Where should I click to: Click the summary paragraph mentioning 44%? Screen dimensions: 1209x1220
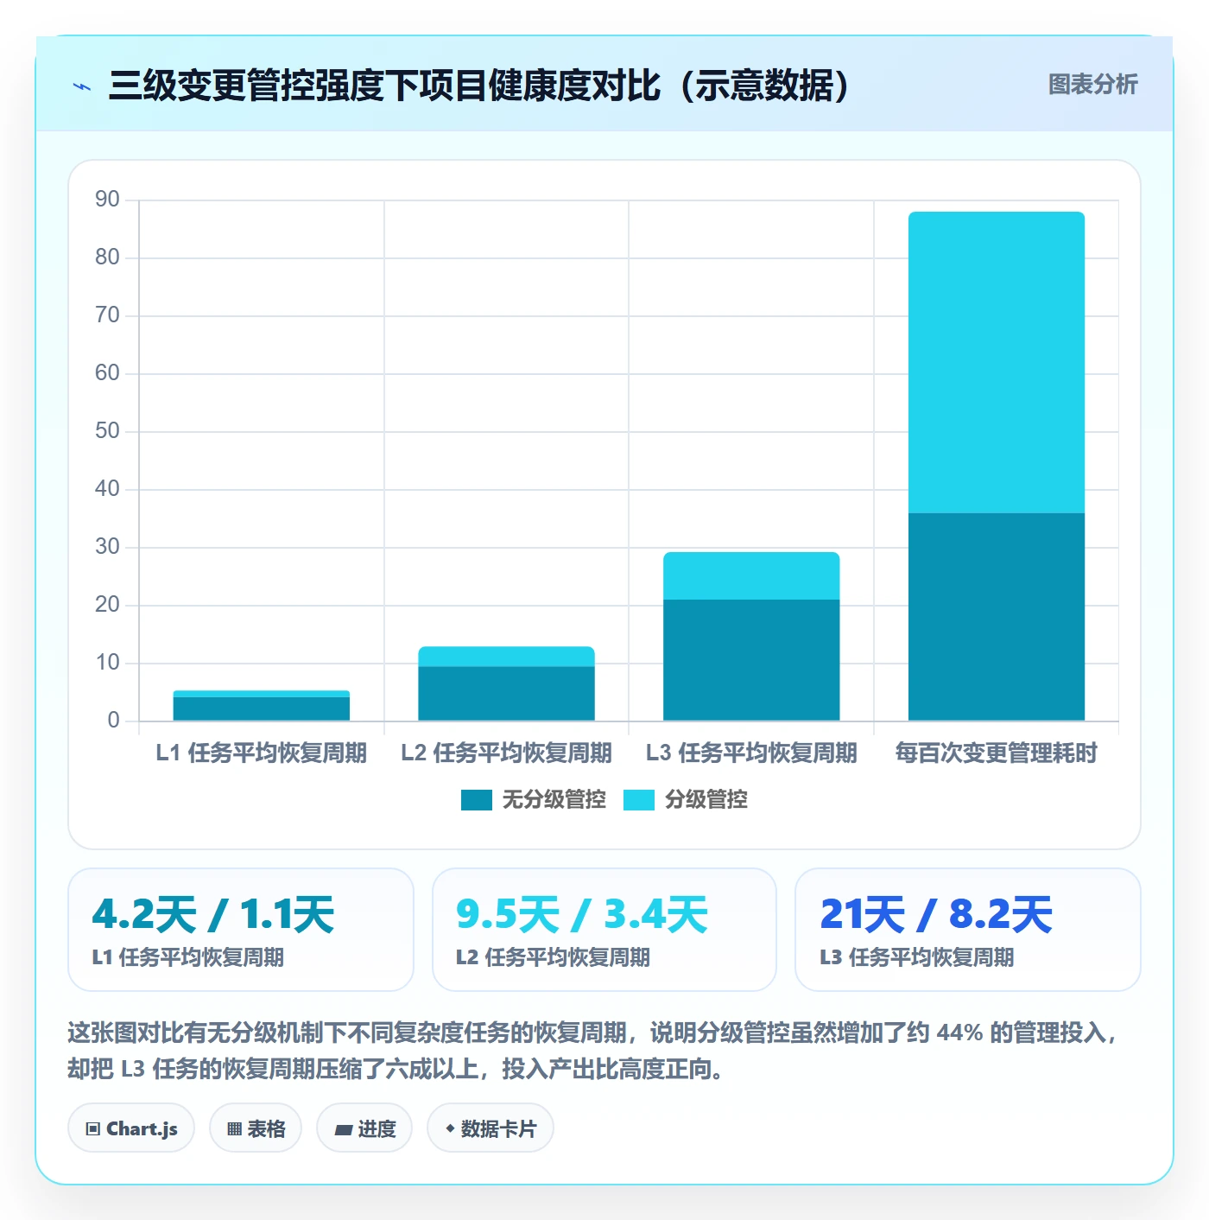click(x=594, y=1051)
